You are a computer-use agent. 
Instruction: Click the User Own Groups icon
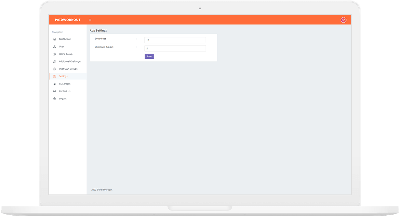pyautogui.click(x=55, y=69)
